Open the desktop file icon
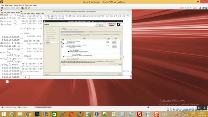Viewport: 208px width, 117px height. point(7,82)
